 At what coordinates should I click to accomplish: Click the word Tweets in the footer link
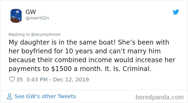click(x=67, y=96)
